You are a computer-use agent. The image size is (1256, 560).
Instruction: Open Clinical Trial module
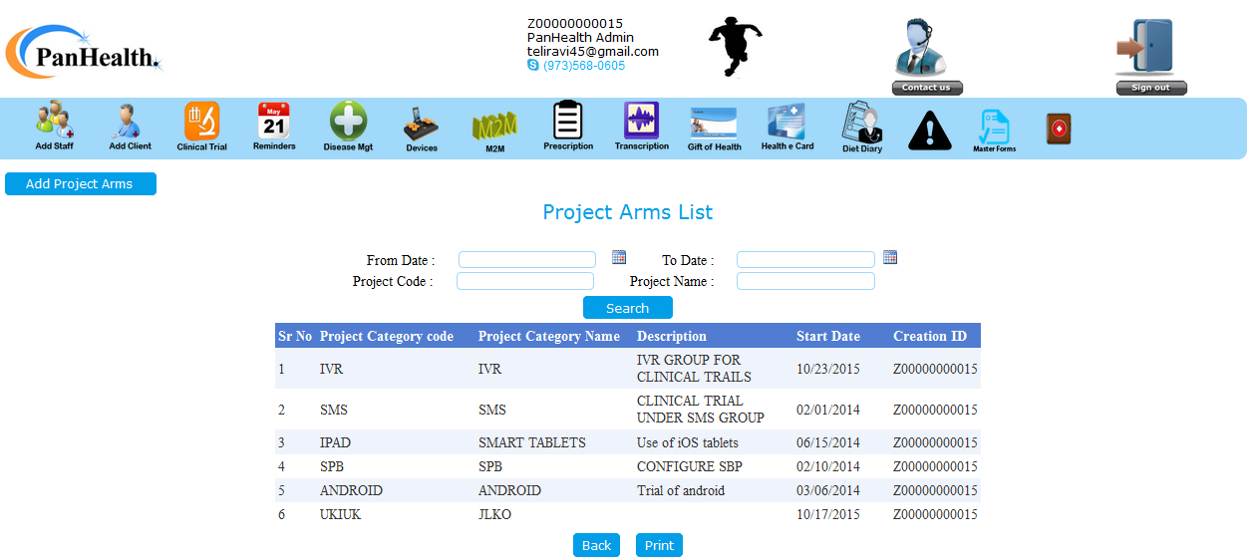201,123
